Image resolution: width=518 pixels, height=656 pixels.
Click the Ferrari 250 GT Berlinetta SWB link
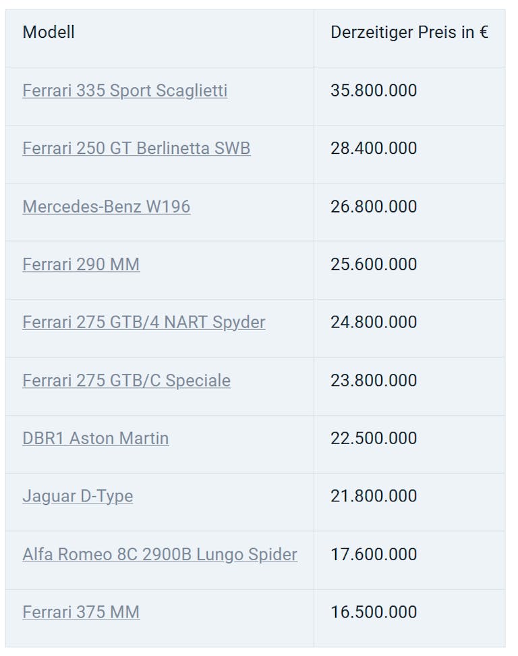point(136,148)
